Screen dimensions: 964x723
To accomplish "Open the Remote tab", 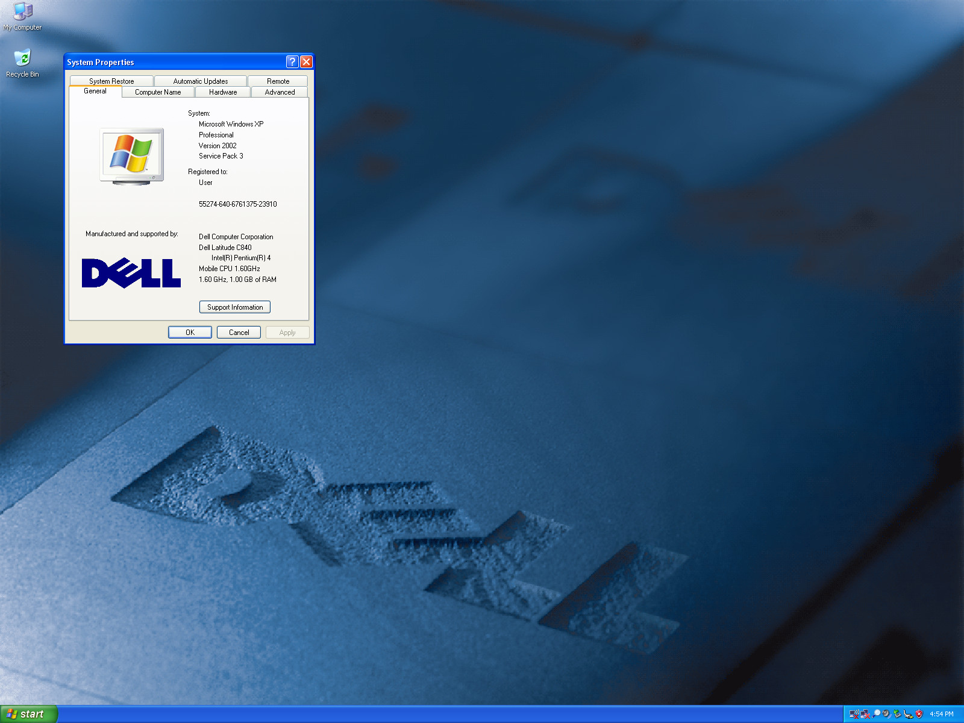I will 278,81.
